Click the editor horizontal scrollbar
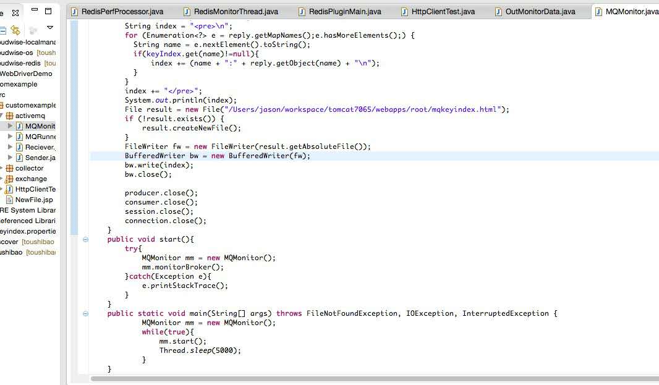659x385 pixels. [375, 379]
